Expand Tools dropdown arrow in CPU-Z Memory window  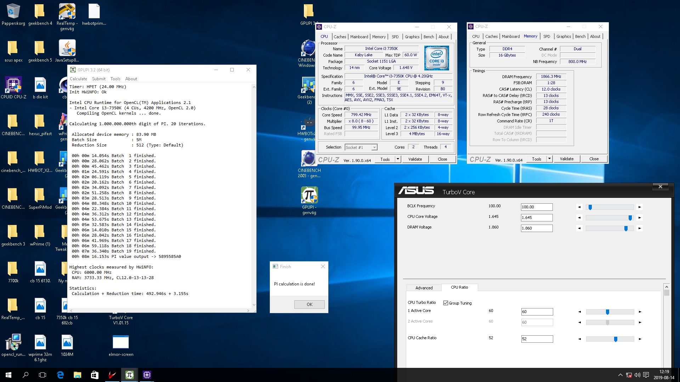[549, 159]
